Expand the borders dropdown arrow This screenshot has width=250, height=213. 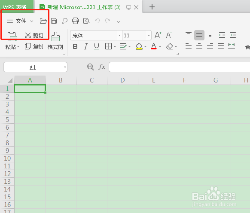pos(115,47)
